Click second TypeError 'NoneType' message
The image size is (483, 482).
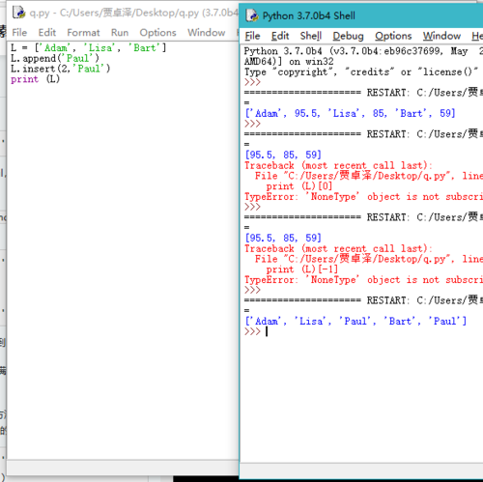pyautogui.click(x=363, y=280)
